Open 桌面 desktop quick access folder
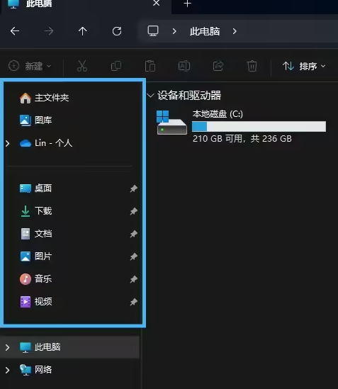This screenshot has height=389, width=338. tap(43, 188)
